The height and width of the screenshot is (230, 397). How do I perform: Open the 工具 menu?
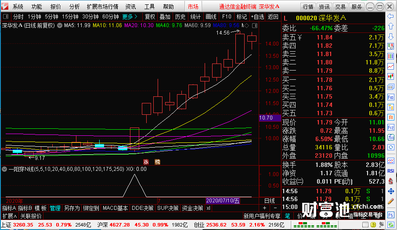coord(149,7)
